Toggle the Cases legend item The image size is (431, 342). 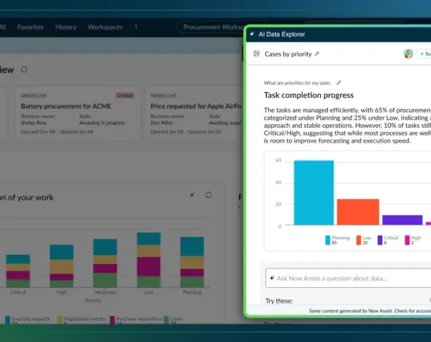pos(173,319)
